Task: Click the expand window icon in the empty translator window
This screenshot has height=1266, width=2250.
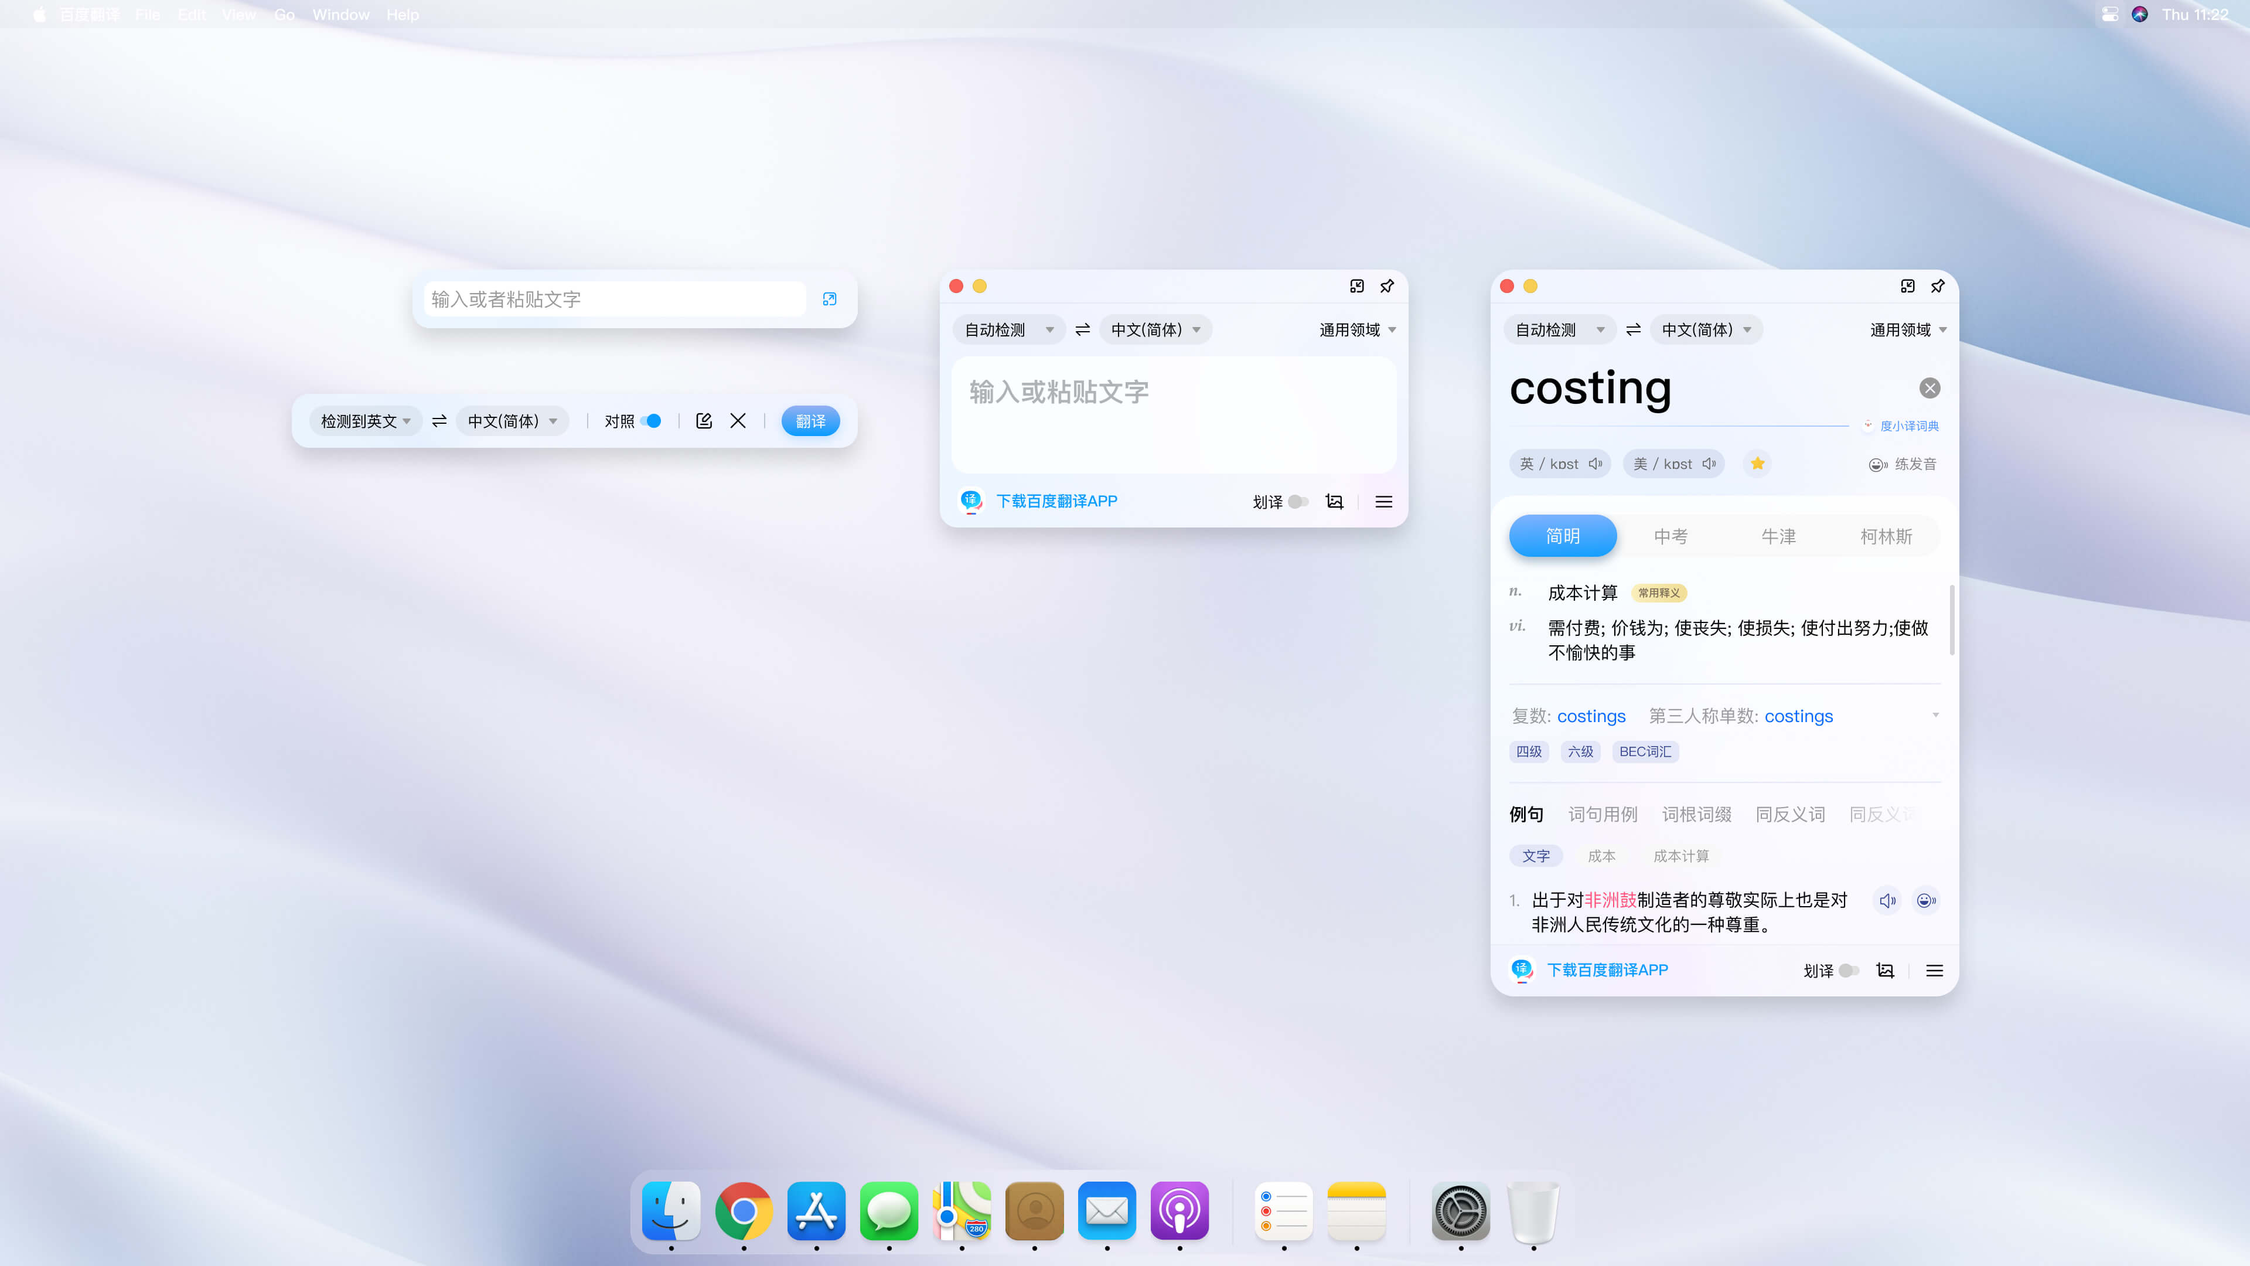Action: point(1356,285)
